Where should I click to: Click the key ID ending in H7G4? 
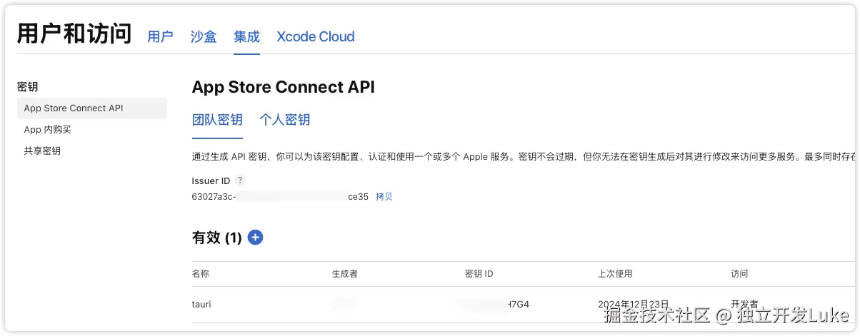[494, 305]
